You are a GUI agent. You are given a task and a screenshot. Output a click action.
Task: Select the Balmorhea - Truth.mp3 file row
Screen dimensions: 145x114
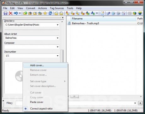(105, 23)
